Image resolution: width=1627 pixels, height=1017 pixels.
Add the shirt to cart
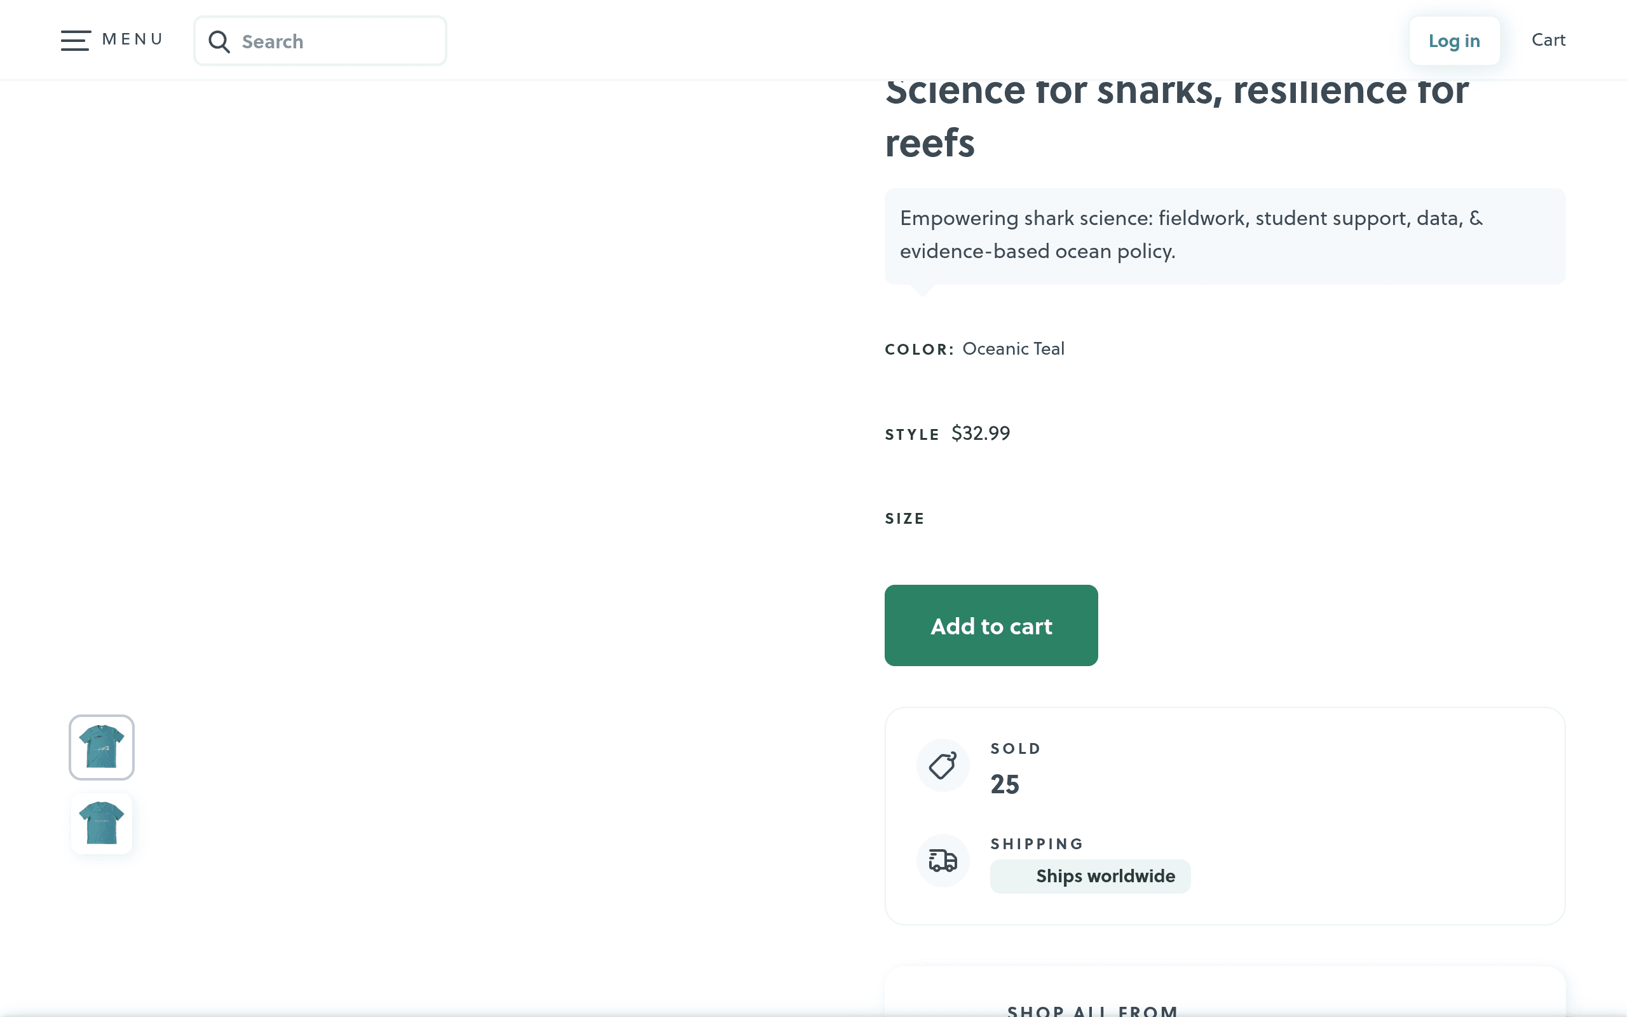pyautogui.click(x=991, y=625)
